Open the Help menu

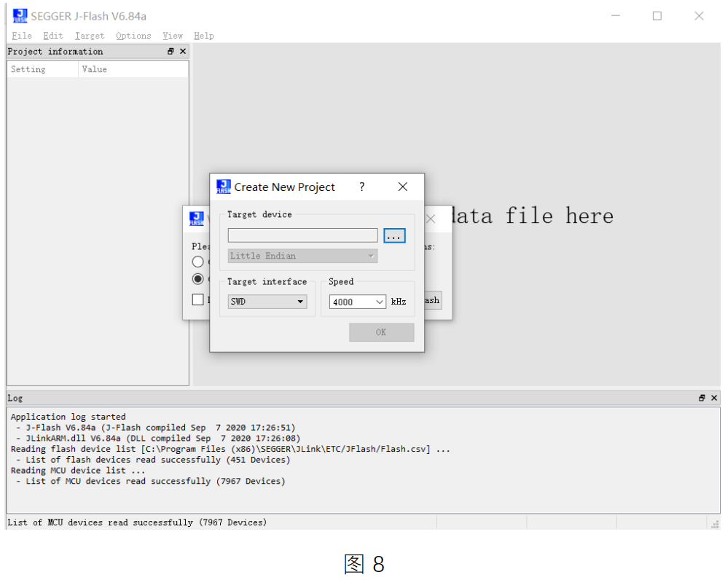[x=203, y=36]
